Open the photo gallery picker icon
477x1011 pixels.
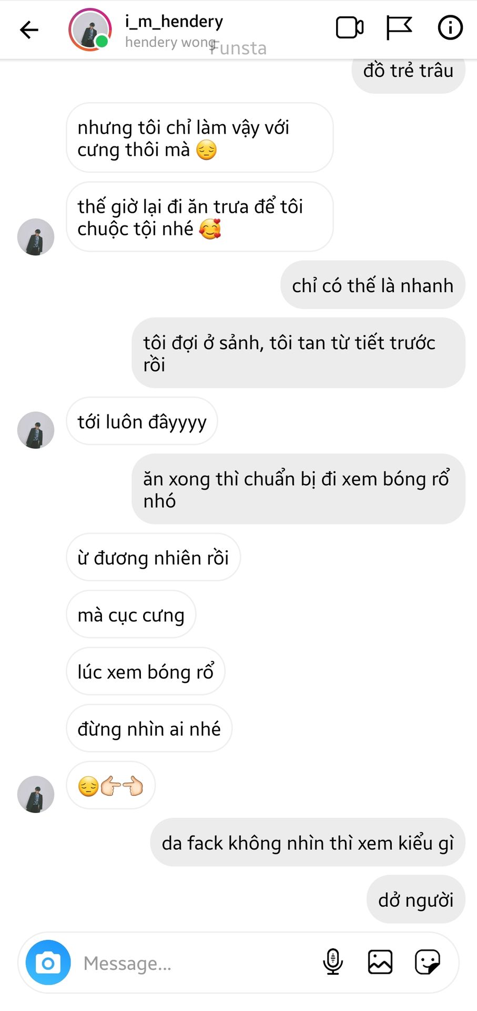pyautogui.click(x=380, y=962)
